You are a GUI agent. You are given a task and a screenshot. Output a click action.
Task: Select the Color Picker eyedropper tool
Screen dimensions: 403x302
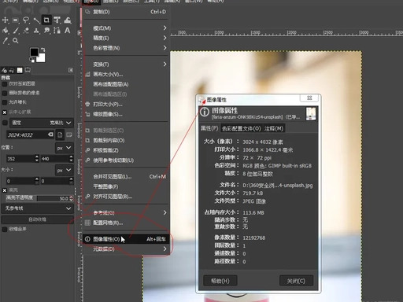[x=6, y=41]
